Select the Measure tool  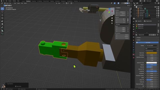[x=2, y=30]
